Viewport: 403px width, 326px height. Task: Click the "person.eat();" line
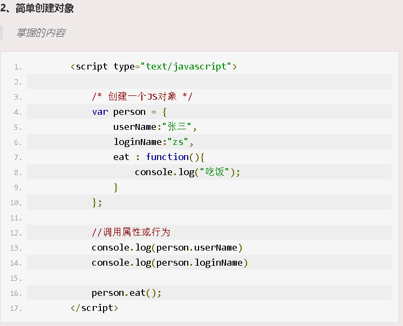pyautogui.click(x=126, y=293)
